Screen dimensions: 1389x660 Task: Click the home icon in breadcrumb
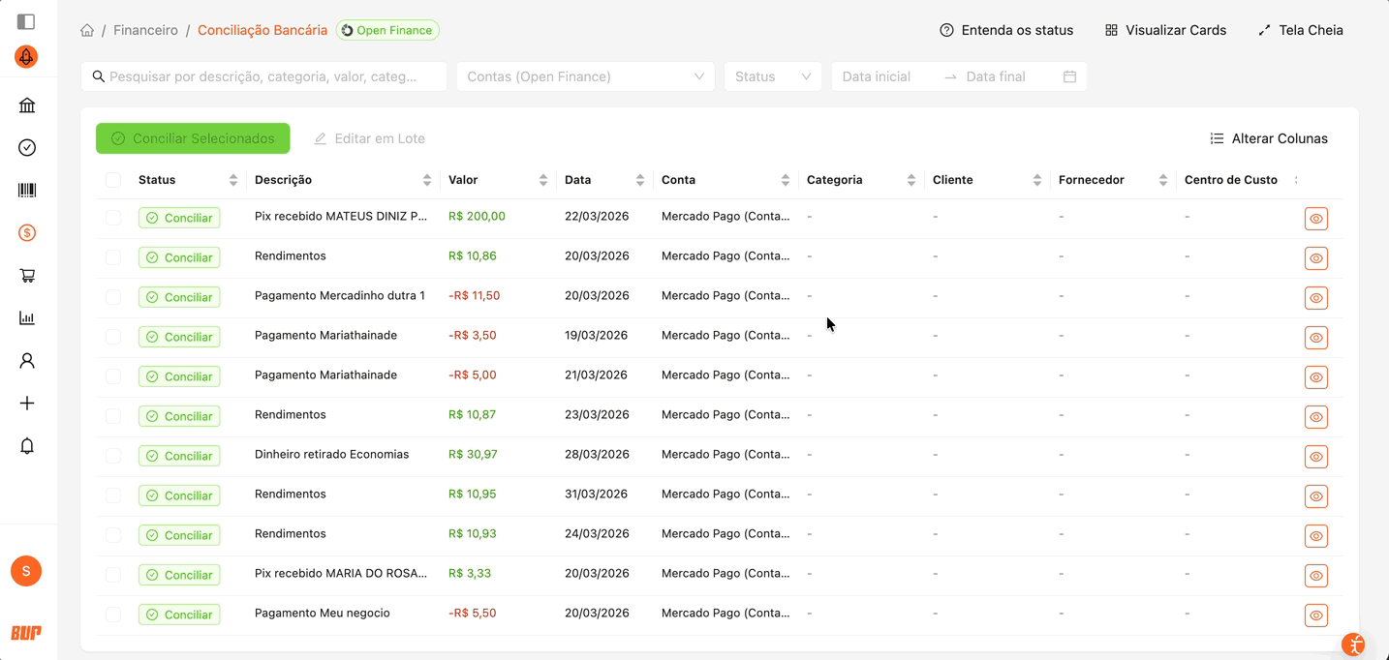[87, 30]
